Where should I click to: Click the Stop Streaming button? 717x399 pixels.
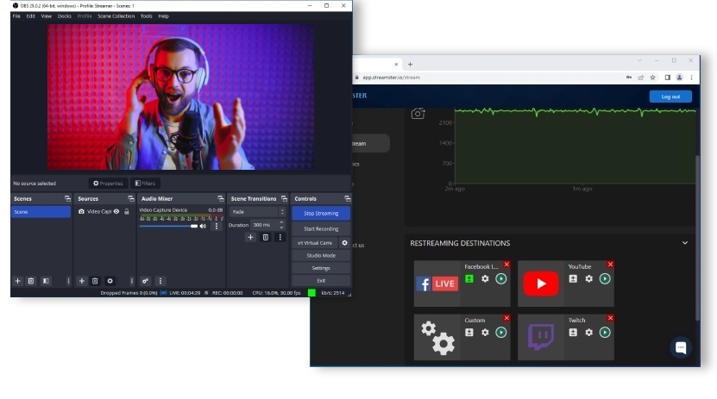pyautogui.click(x=321, y=213)
